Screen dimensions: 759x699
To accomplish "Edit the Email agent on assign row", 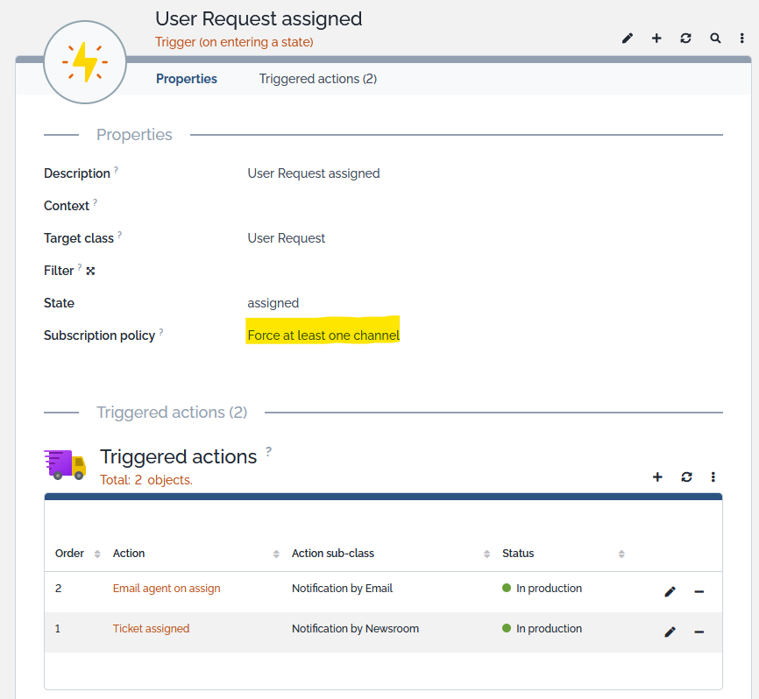I will 670,592.
